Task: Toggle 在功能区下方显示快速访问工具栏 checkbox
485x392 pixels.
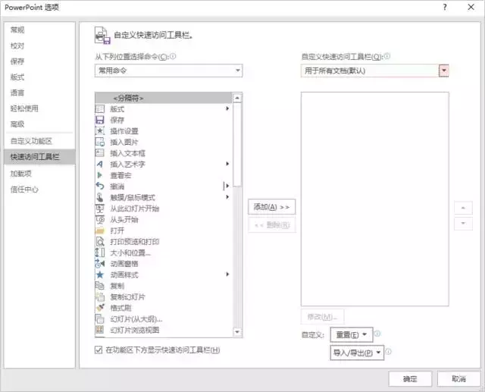Action: [99, 350]
